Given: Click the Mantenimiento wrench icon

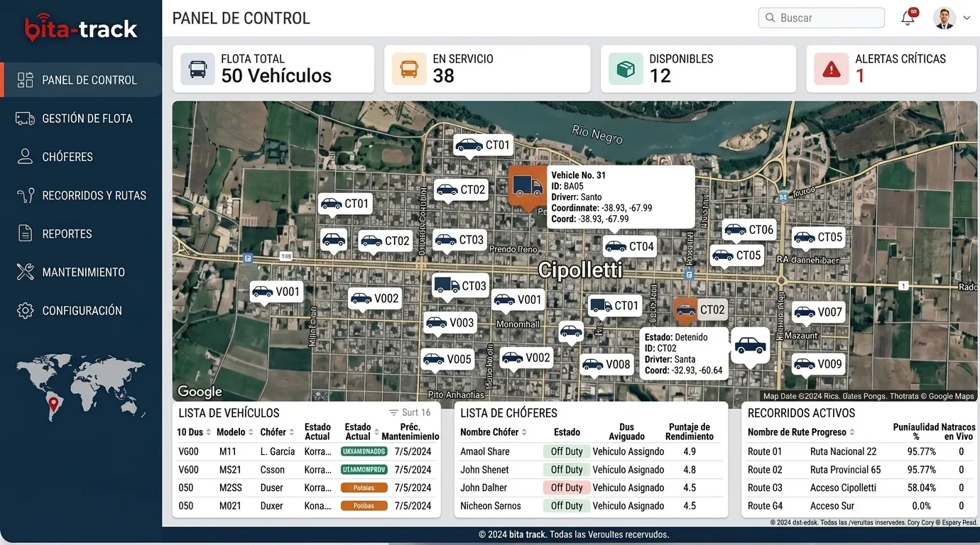Looking at the screenshot, I should pyautogui.click(x=26, y=272).
